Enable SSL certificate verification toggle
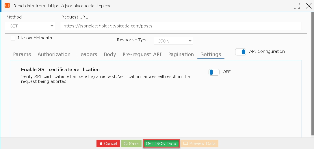Viewport: 314px width, 149px height. (214, 72)
